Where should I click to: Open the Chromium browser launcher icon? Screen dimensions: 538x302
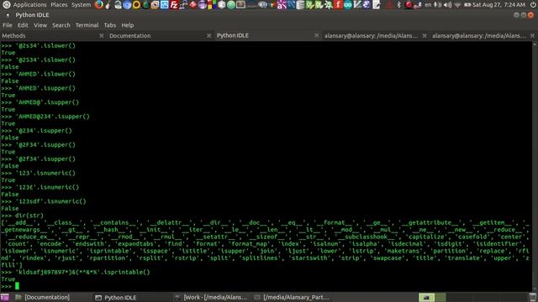tap(127, 5)
